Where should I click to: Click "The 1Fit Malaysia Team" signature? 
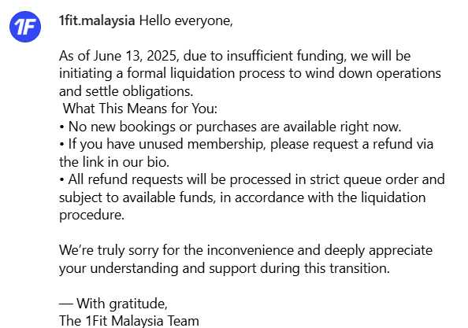[x=129, y=321]
